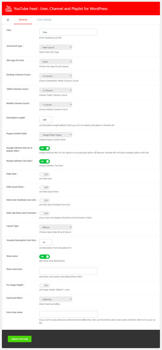Enable the Fix Image Height toggle
Image resolution: width=162 pixels, height=350 pixels.
(x=44, y=285)
